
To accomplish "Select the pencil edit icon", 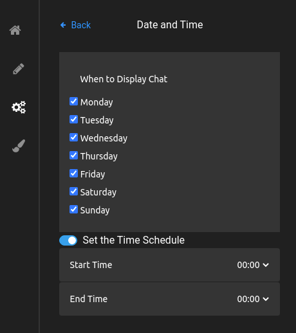I will (19, 69).
